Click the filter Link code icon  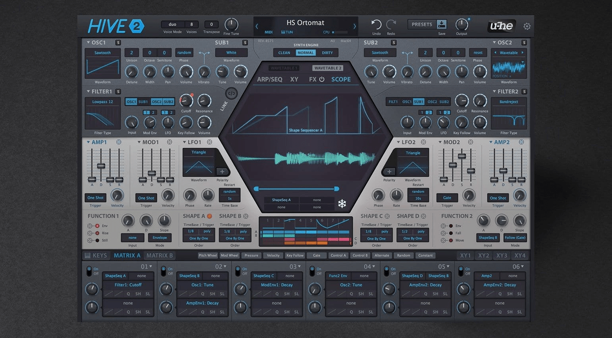point(231,93)
